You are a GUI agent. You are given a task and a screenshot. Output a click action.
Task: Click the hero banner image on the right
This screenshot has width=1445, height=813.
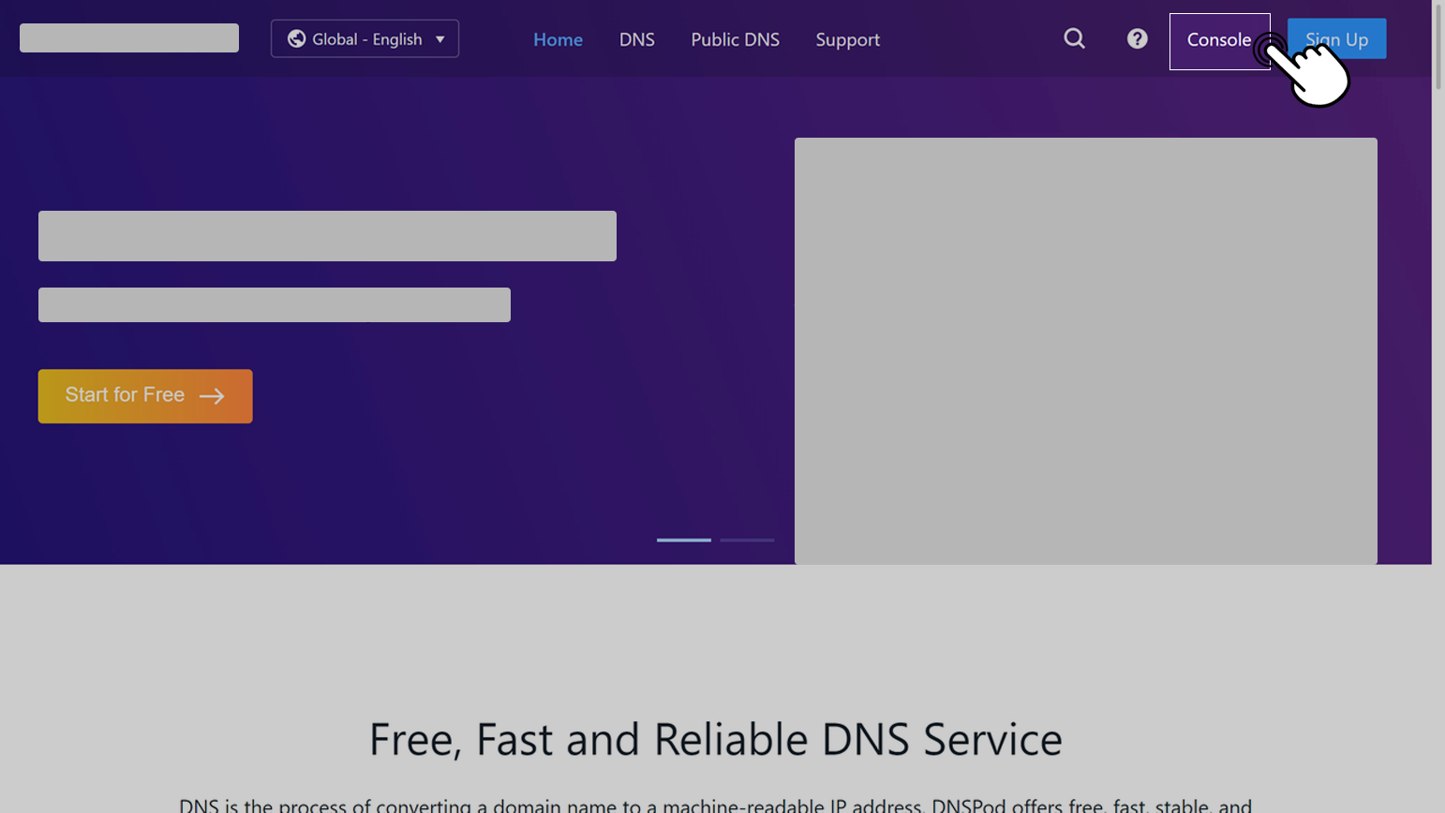click(x=1085, y=350)
